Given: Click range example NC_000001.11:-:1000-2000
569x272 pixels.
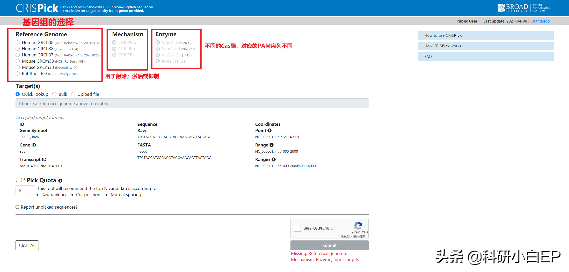Looking at the screenshot, I should 276,151.
